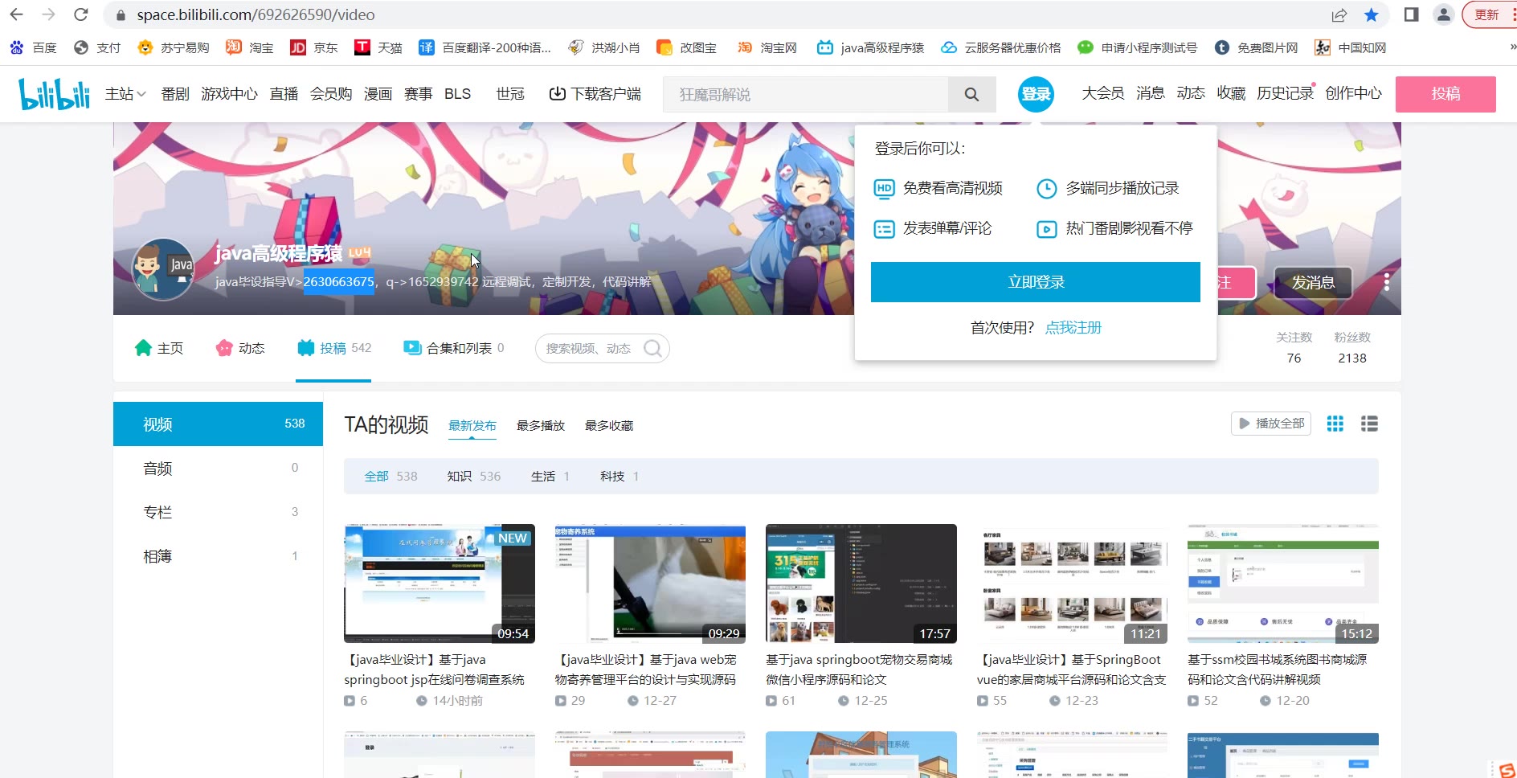Switch to grid view icon
This screenshot has width=1517, height=778.
tap(1335, 424)
